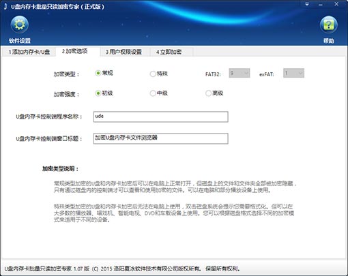Click the 控制端窗口标题 input field
The height and width of the screenshot is (276, 348).
(160, 138)
